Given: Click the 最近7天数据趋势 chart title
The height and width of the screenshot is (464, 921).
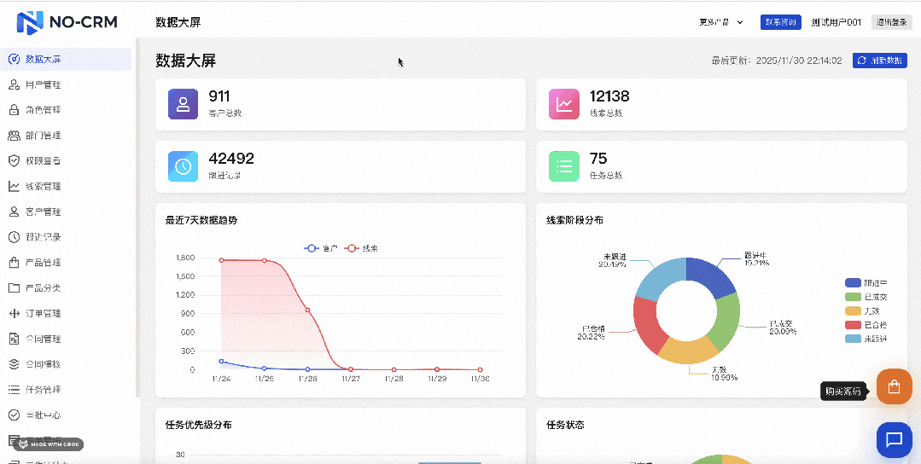Looking at the screenshot, I should point(201,221).
